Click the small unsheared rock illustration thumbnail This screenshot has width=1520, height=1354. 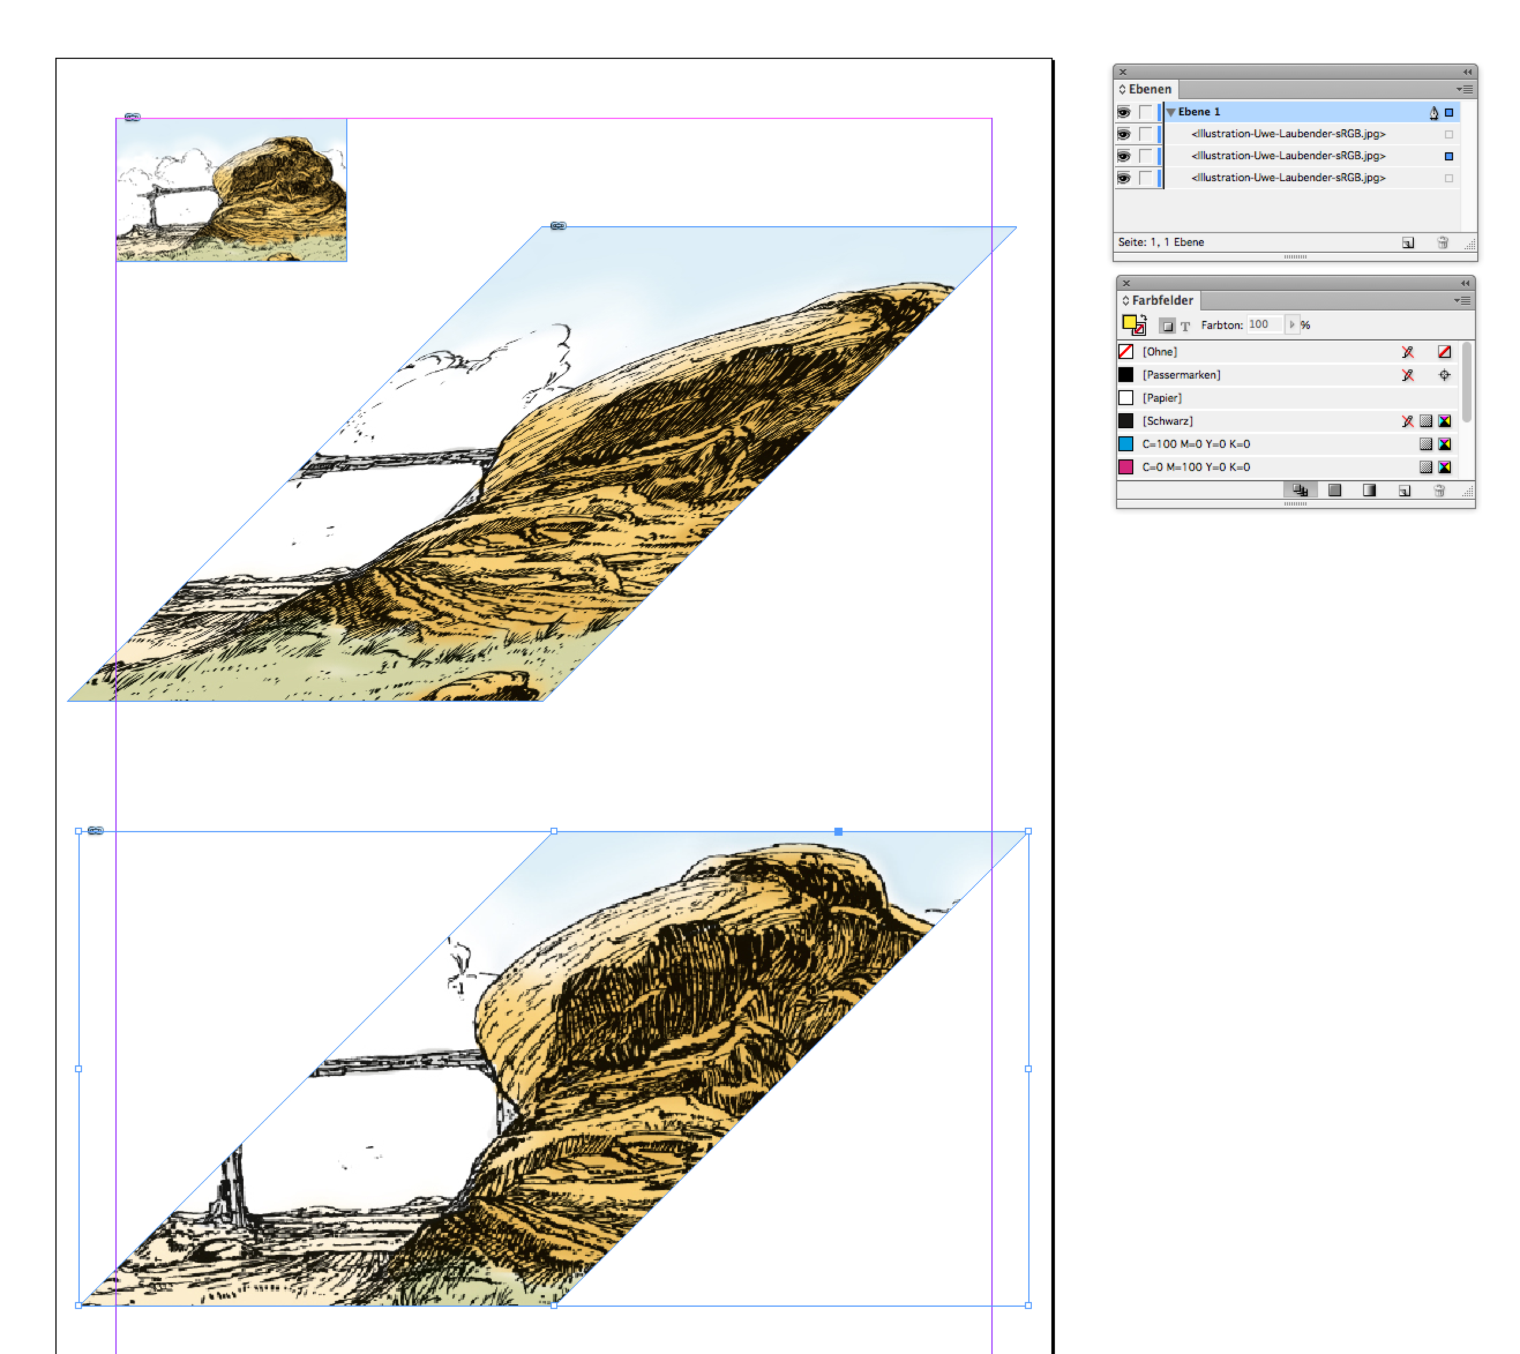point(231,190)
